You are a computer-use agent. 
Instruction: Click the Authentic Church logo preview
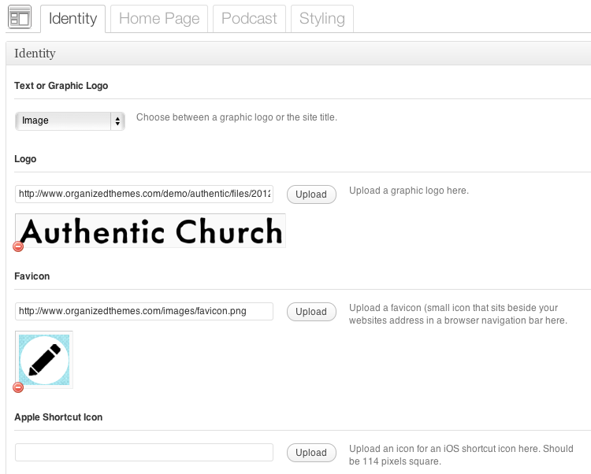[151, 231]
